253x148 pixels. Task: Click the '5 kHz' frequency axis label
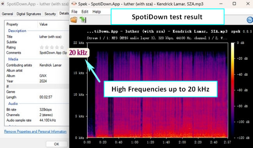[80, 116]
